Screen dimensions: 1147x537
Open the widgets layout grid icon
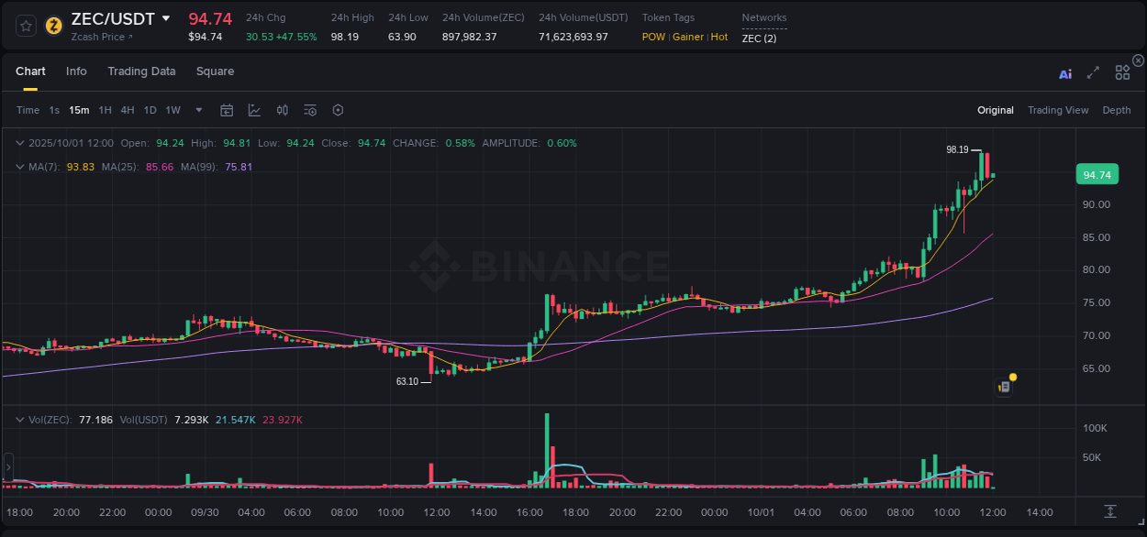(1121, 72)
